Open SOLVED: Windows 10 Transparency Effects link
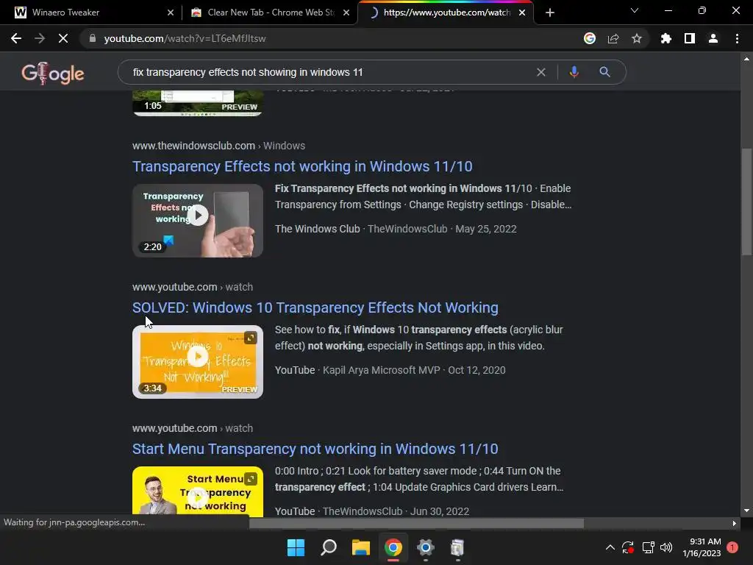This screenshot has width=753, height=565. (x=315, y=308)
